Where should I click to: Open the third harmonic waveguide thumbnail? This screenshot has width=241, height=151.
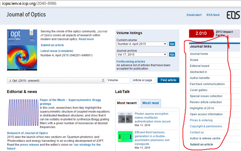pyautogui.click(x=125, y=137)
